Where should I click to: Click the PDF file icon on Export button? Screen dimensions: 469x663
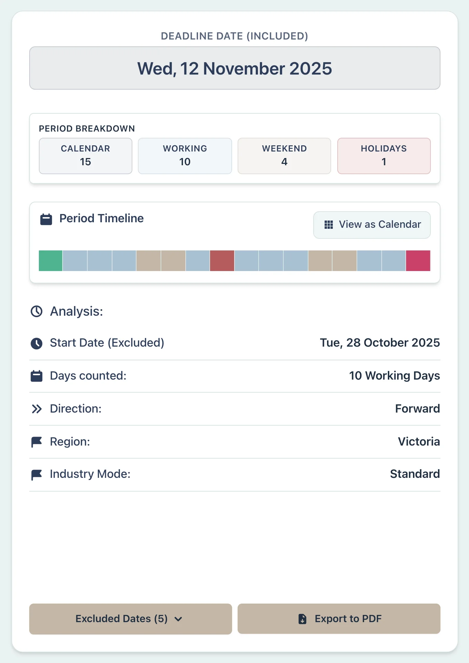pyautogui.click(x=302, y=619)
